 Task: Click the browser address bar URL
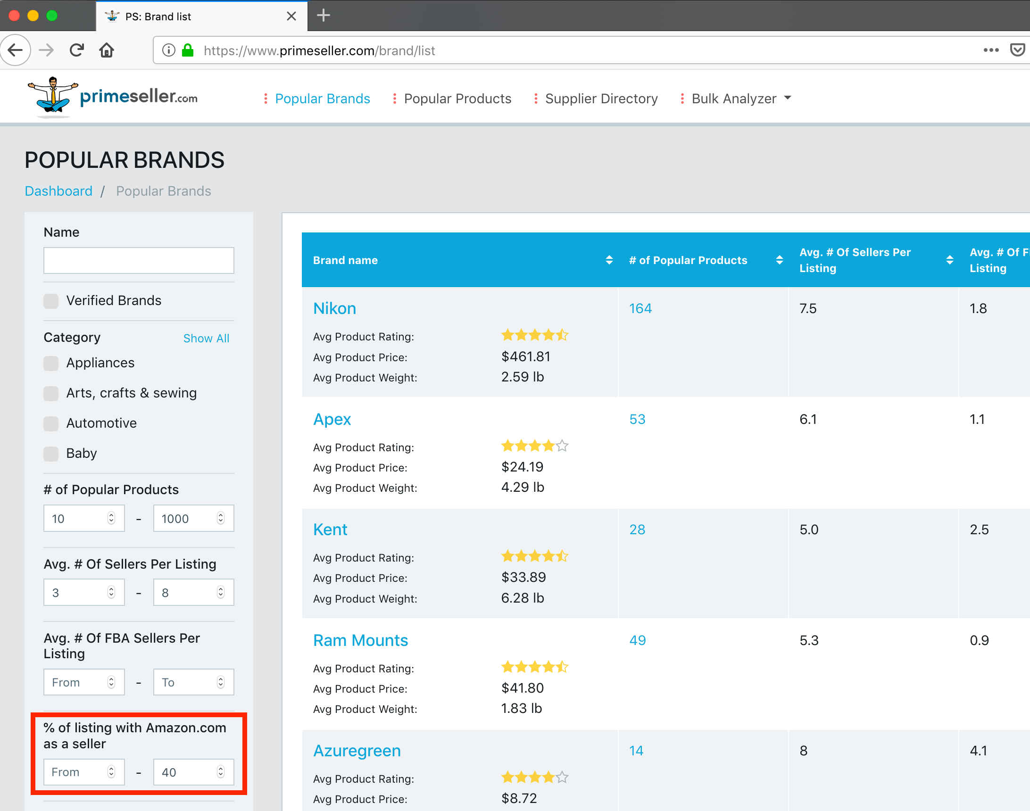319,50
